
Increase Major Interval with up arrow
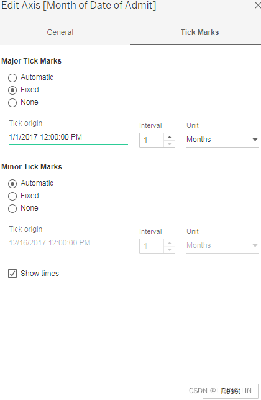(170, 137)
